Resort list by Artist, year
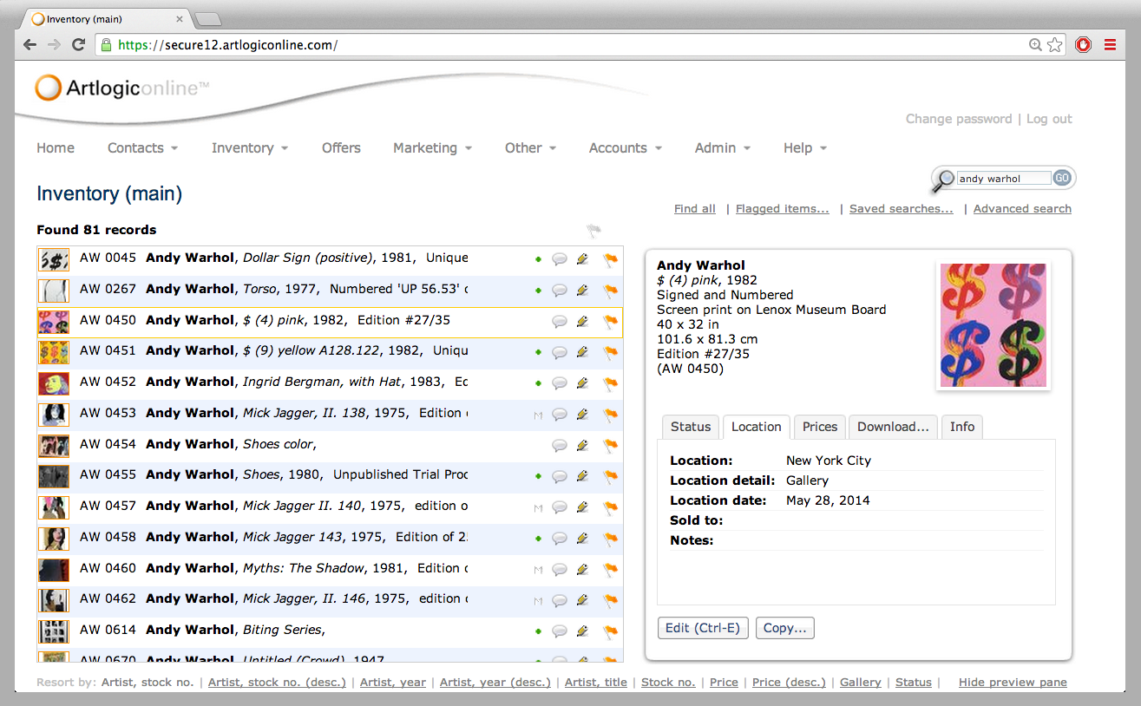Image resolution: width=1141 pixels, height=706 pixels. [x=393, y=683]
